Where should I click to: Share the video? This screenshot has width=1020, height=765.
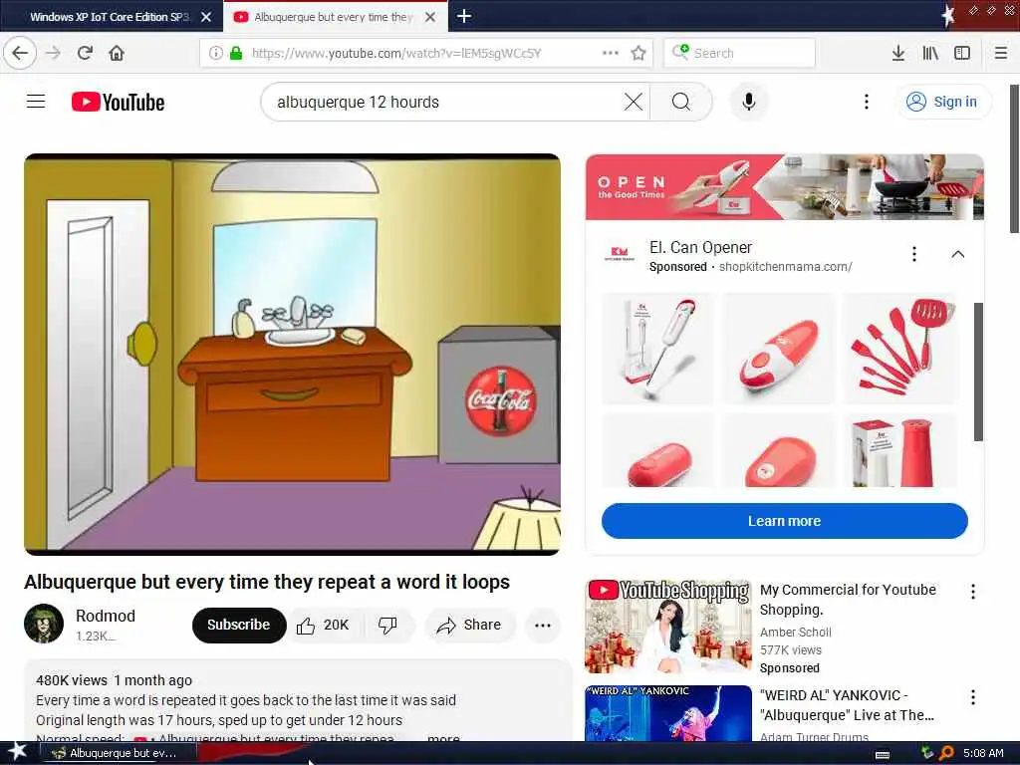pos(470,626)
